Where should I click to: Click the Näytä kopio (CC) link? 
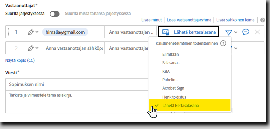20,60
